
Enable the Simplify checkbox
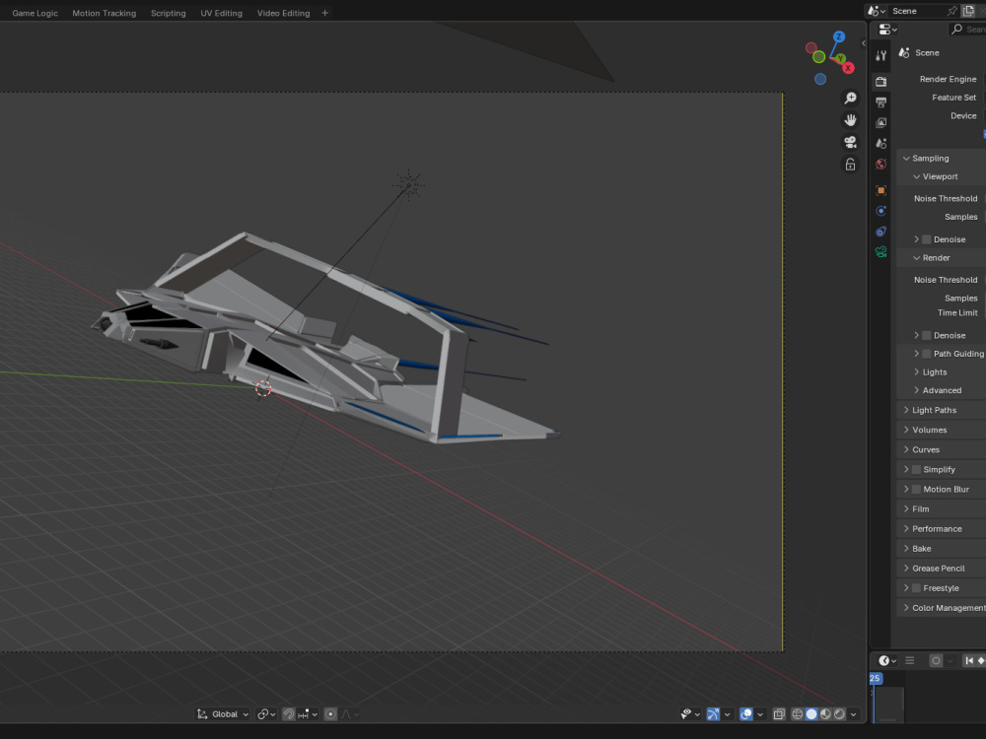coord(916,469)
